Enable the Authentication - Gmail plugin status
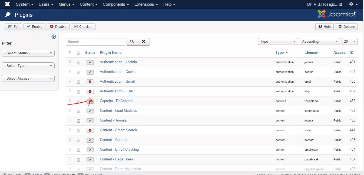The image size is (364, 175). tap(90, 82)
